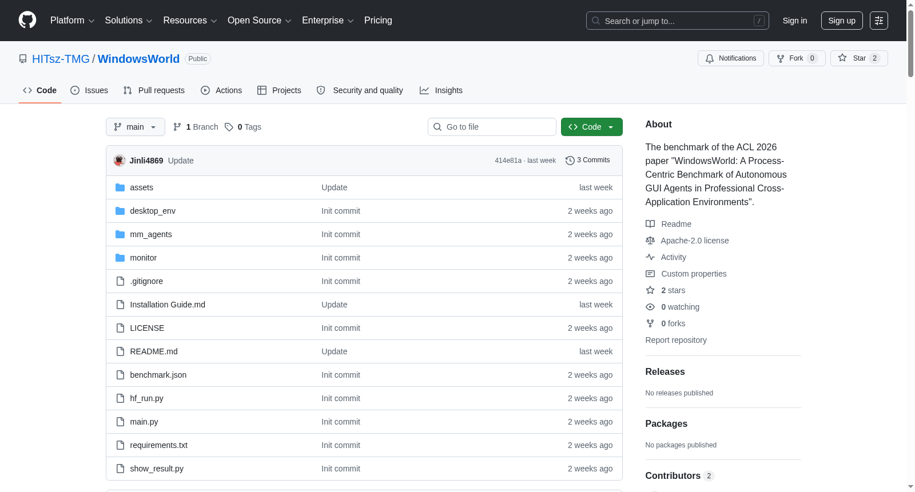Click the Apache license scale icon
Screen dimensions: 915x492
[650, 241]
